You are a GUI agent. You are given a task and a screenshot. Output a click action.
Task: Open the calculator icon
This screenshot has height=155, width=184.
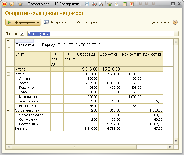pos(124,4)
